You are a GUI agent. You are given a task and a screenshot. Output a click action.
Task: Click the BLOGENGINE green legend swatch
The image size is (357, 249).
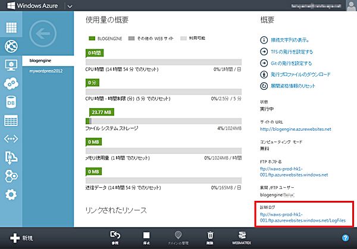pyautogui.click(x=92, y=39)
